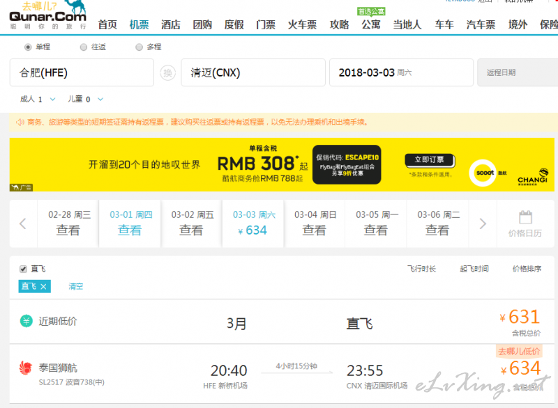
Task: Click the RMB 308 banner price
Action: pyautogui.click(x=258, y=164)
